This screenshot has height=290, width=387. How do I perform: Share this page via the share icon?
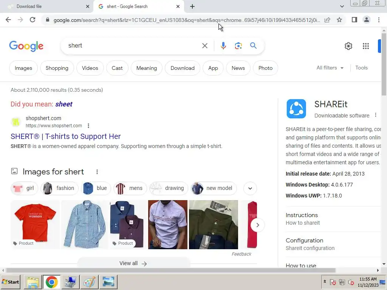click(327, 20)
